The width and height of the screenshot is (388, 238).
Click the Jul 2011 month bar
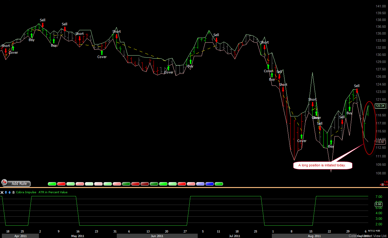coord(234,236)
